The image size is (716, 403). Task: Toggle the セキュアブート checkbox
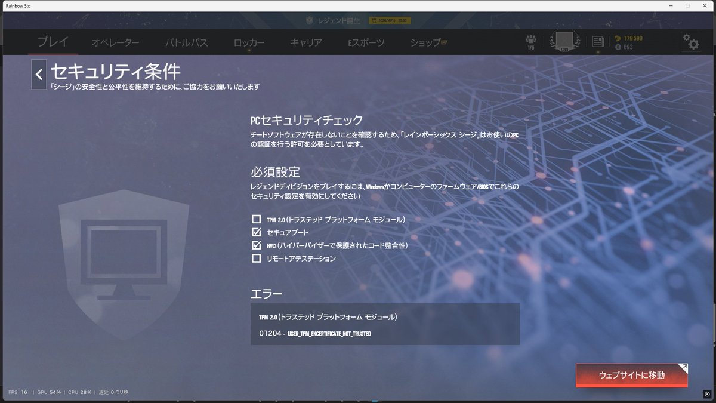coord(257,232)
